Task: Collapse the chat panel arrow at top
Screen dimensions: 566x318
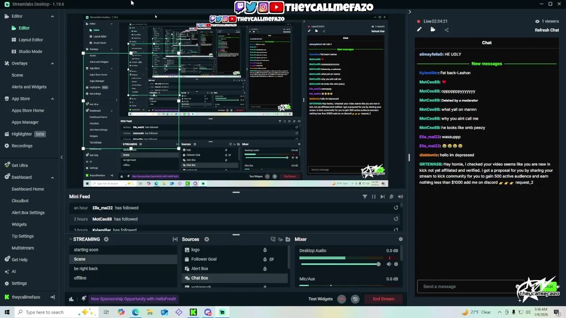Action: tap(409, 12)
